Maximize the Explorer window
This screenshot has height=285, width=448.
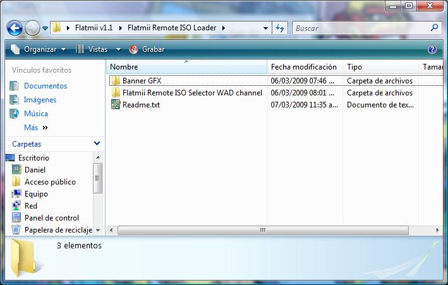tap(409, 6)
